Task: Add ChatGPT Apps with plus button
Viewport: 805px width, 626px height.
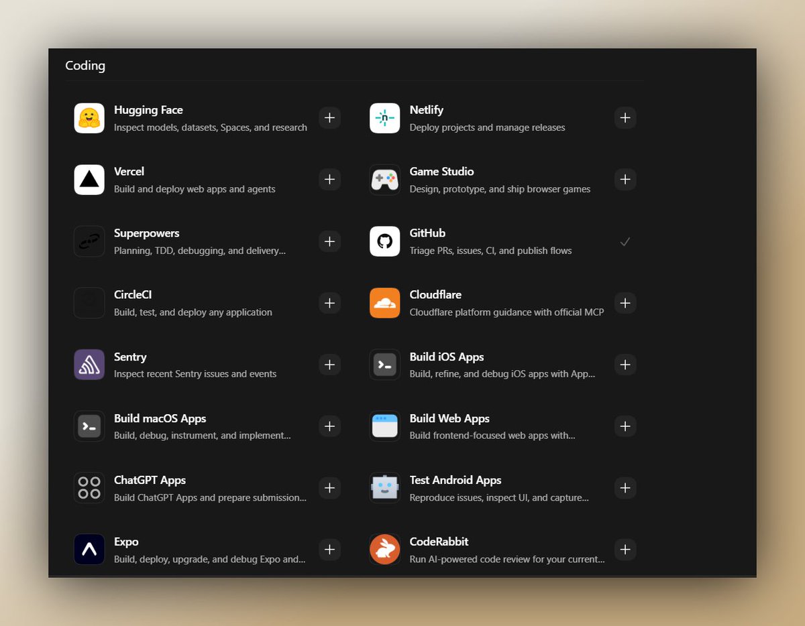Action: (x=329, y=488)
